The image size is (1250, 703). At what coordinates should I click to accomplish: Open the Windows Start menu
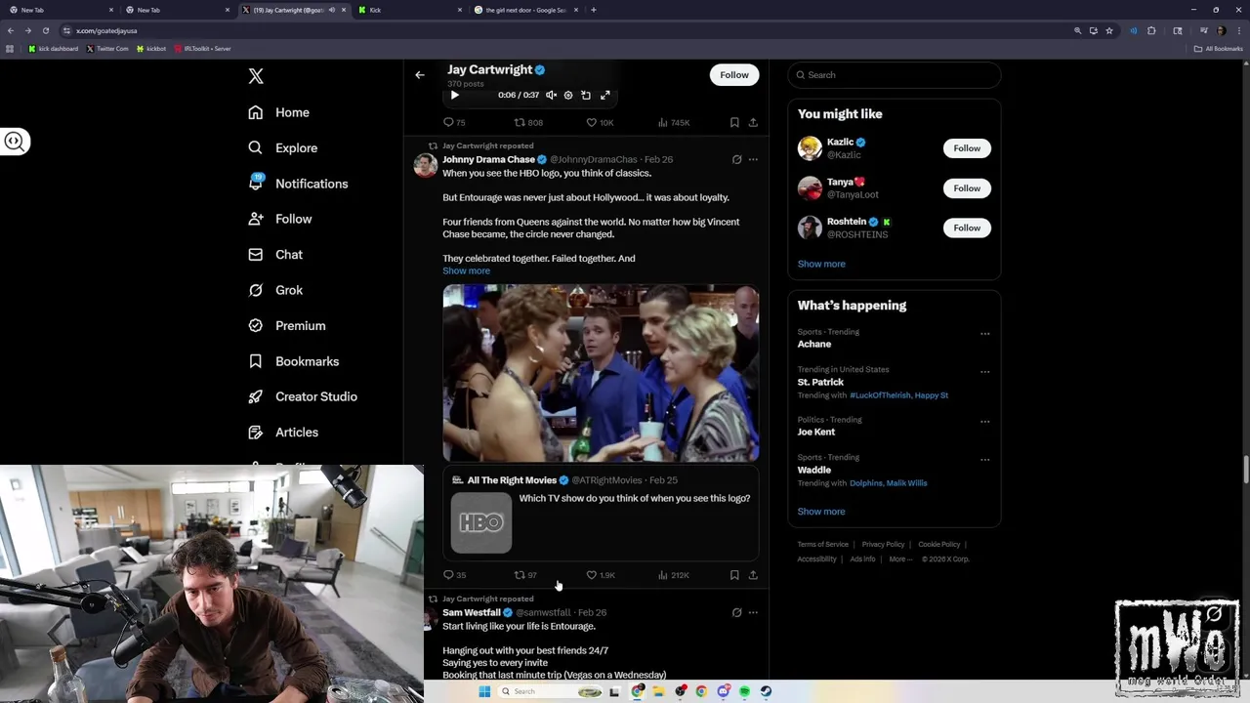[x=484, y=691]
